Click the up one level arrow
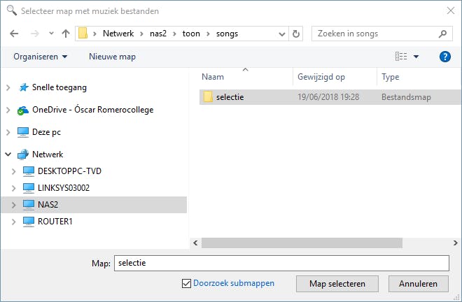Screen dimensions: 462x302 [65, 33]
